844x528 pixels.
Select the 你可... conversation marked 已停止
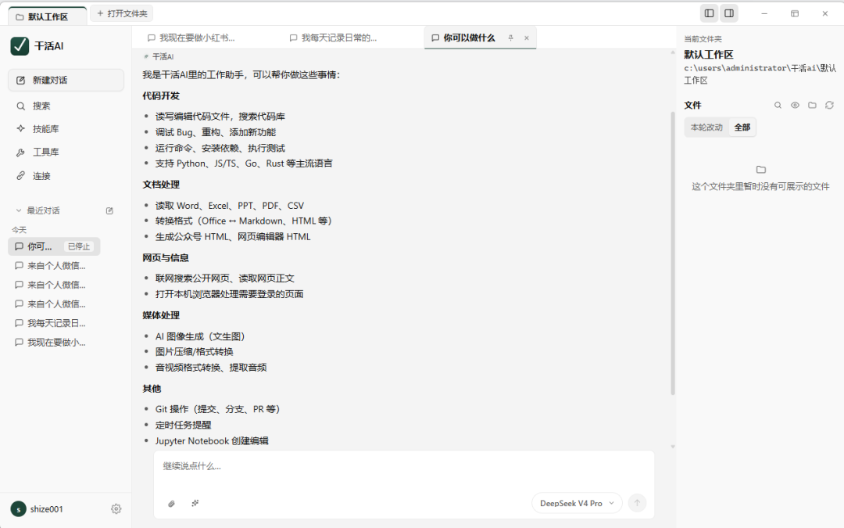pos(54,246)
